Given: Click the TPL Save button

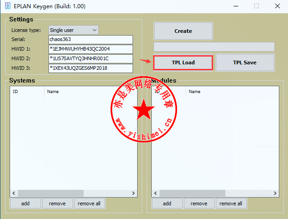Looking at the screenshot, I should [245, 63].
